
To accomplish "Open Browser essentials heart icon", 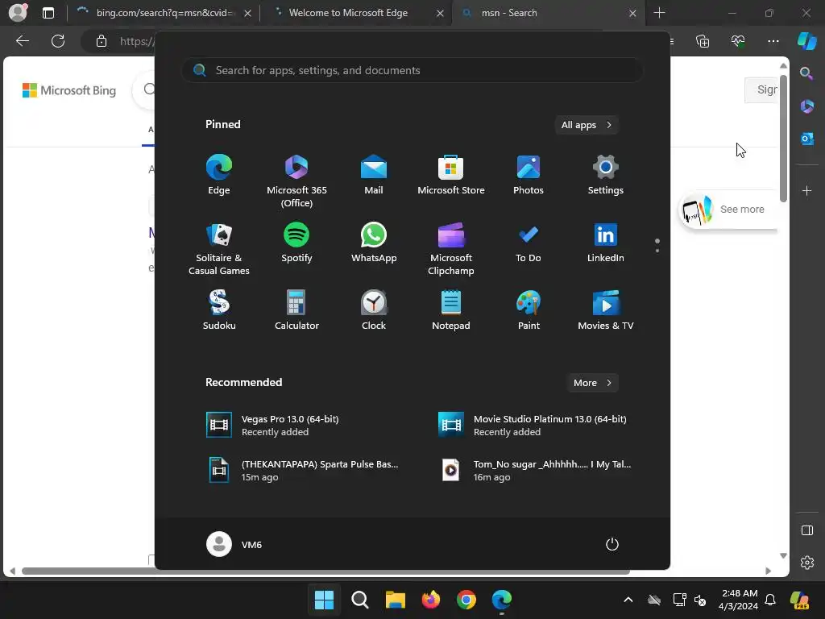I will (x=738, y=40).
